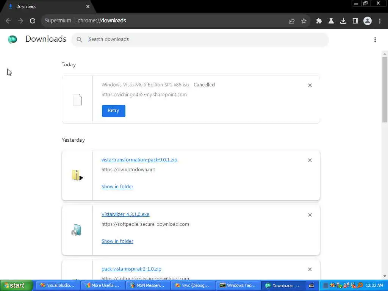Select the Downloads browser tab
Screen dimensions: 388x291
click(47, 7)
